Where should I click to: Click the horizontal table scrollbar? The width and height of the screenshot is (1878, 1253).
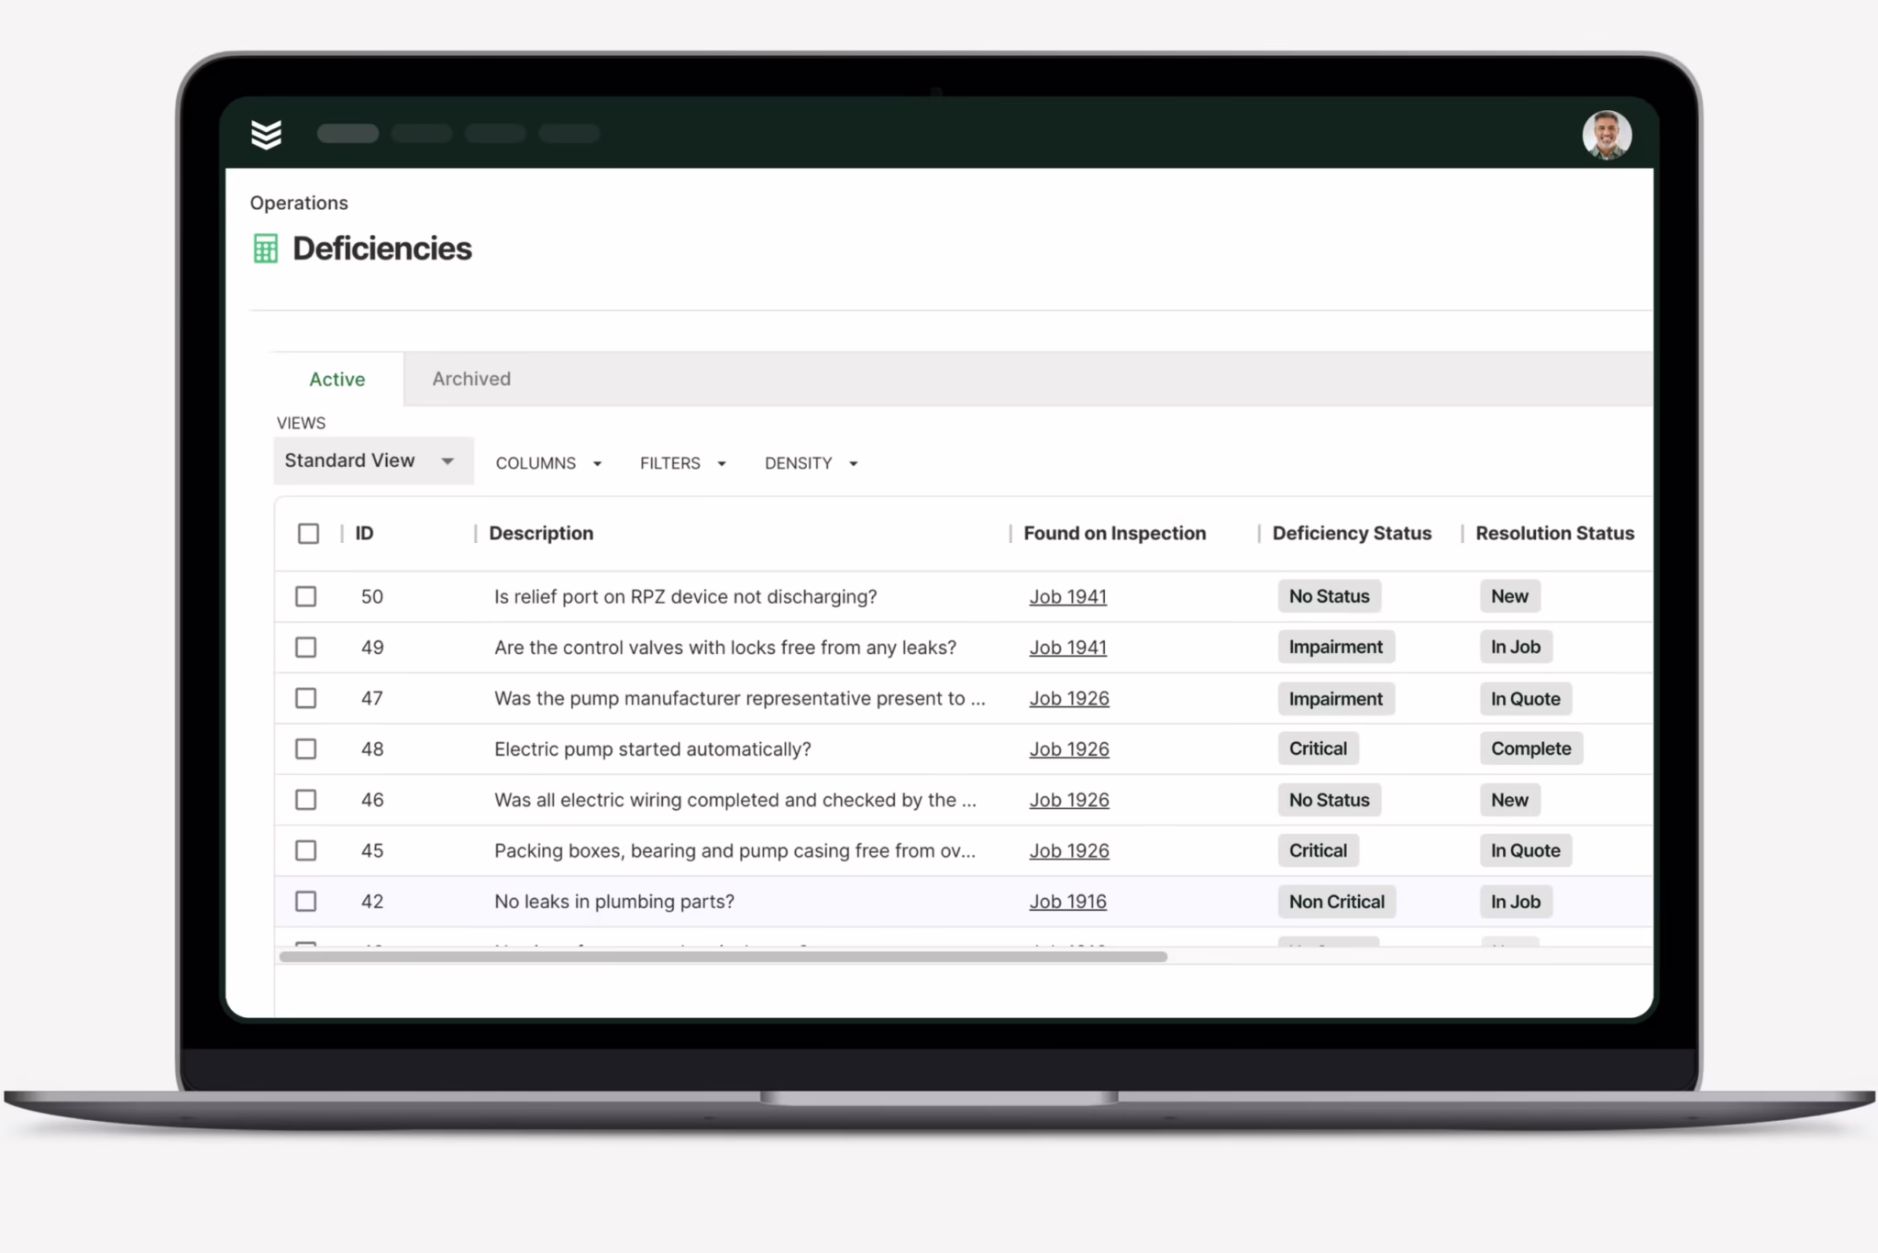point(723,957)
